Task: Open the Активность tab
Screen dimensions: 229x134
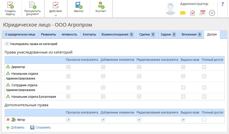Action: 69,34
